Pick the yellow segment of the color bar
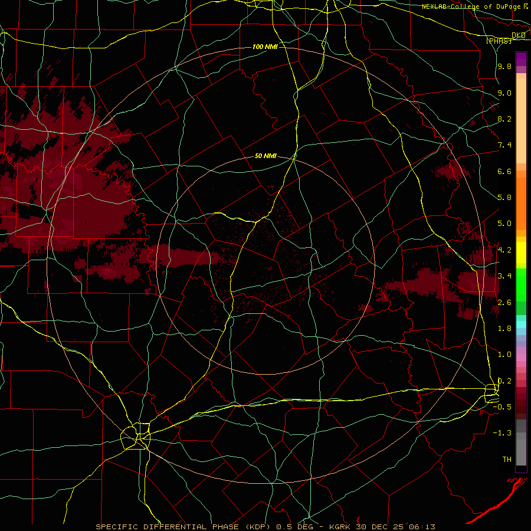Image resolution: width=531 pixels, height=531 pixels. [521, 253]
